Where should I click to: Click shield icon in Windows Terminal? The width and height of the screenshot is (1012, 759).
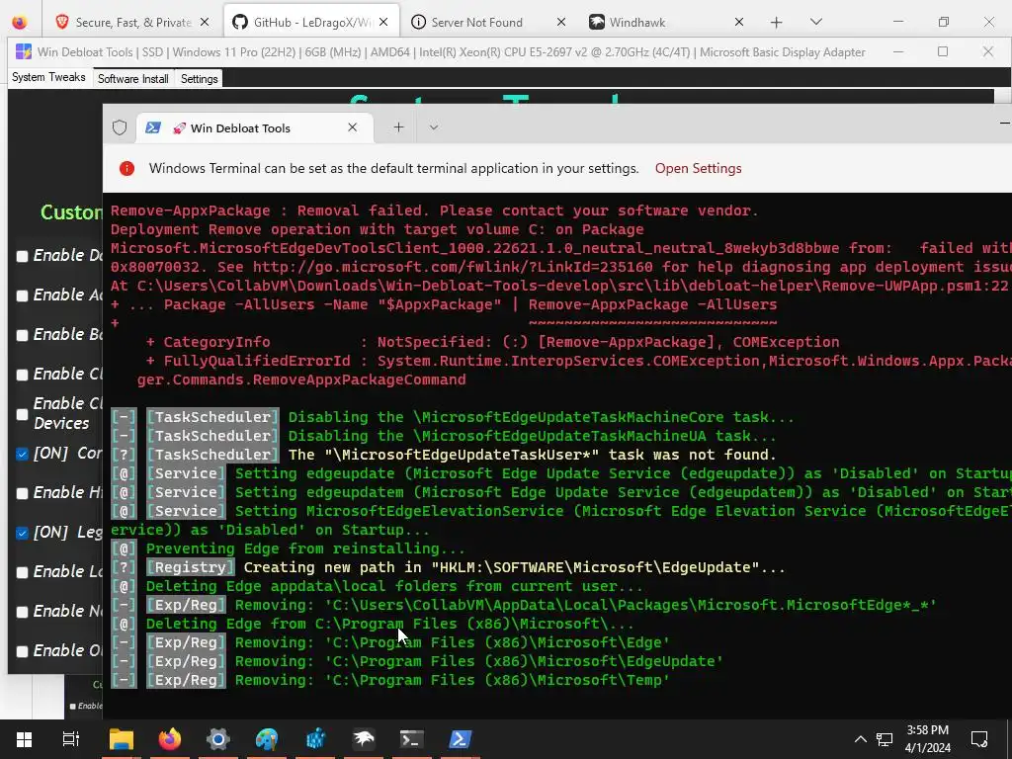click(x=120, y=127)
